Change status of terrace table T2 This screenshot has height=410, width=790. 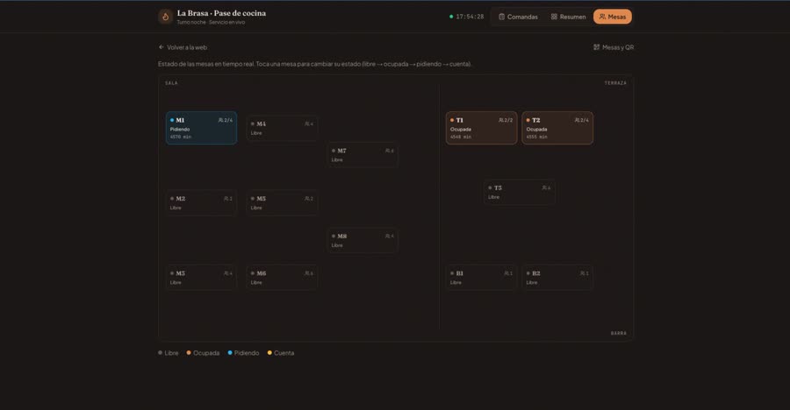557,128
